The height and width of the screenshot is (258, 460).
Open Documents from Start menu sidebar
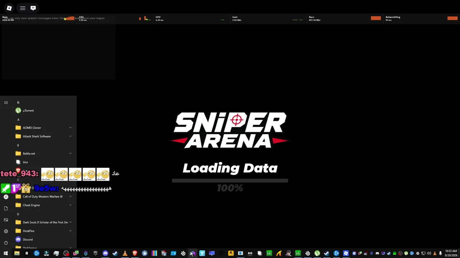coord(6,208)
